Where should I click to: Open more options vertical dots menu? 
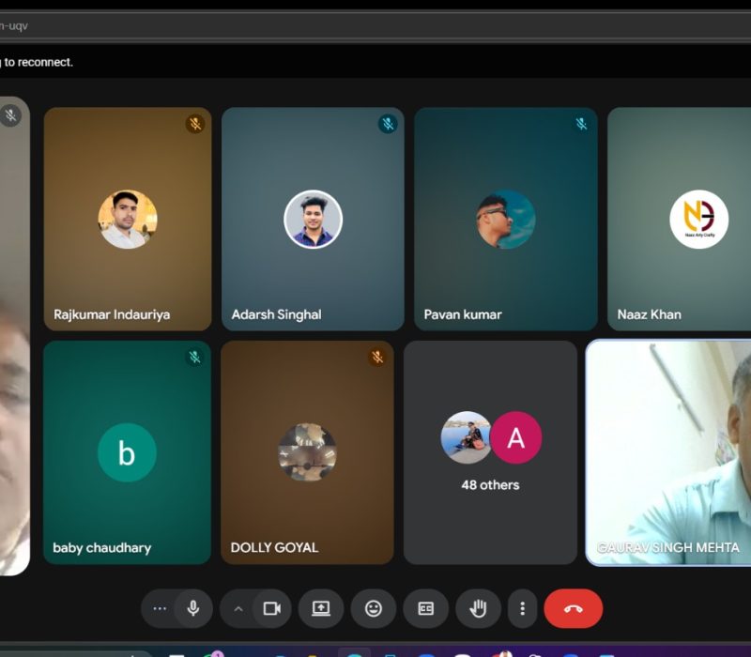pos(523,608)
